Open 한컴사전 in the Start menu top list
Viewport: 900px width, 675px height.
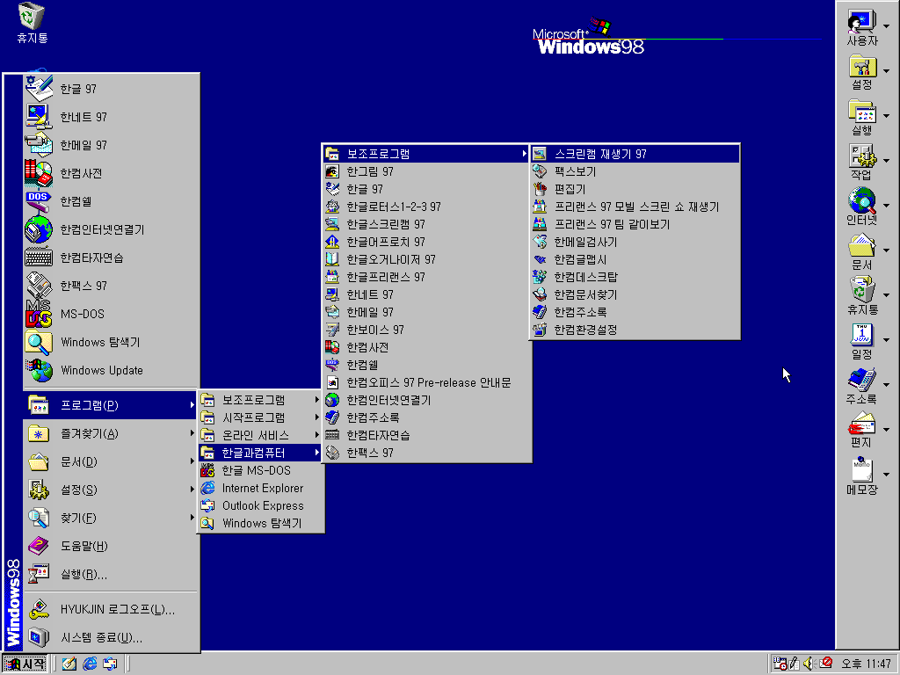click(x=112, y=173)
